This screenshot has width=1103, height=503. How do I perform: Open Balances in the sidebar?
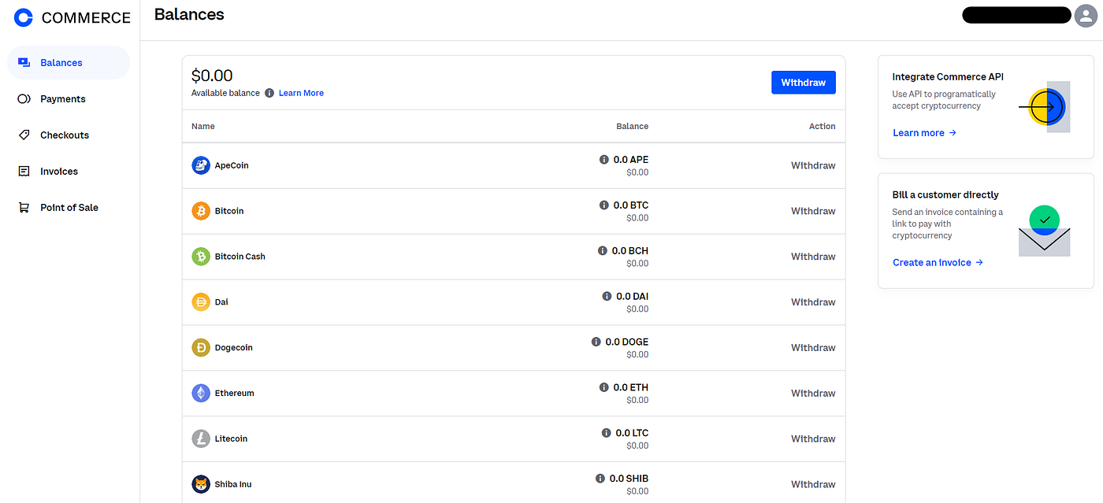click(x=69, y=63)
